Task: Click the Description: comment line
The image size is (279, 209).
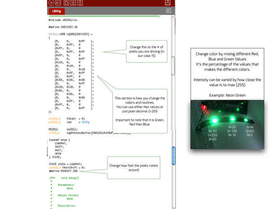Action: tap(67, 205)
